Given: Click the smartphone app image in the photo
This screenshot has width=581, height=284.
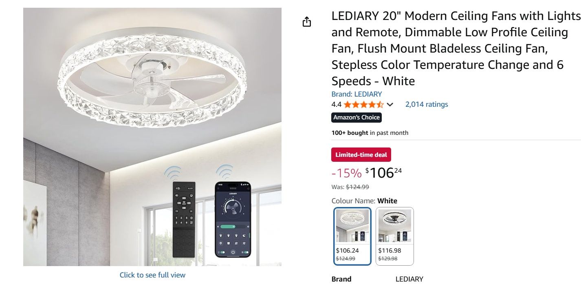Looking at the screenshot, I should point(233,219).
